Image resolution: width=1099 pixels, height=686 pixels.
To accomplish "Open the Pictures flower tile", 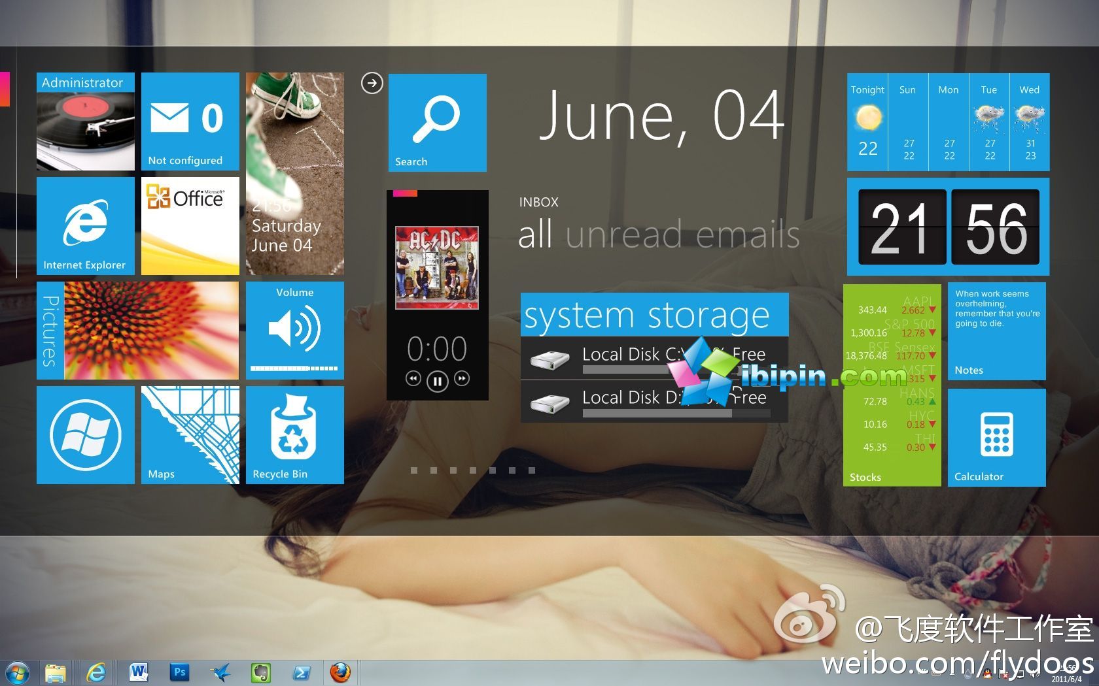I will tap(150, 331).
